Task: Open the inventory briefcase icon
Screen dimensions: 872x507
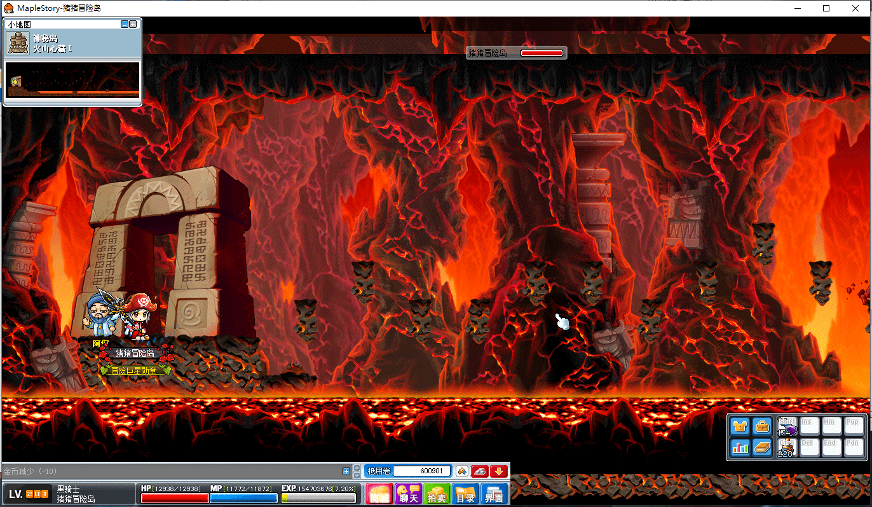Action: [x=762, y=426]
